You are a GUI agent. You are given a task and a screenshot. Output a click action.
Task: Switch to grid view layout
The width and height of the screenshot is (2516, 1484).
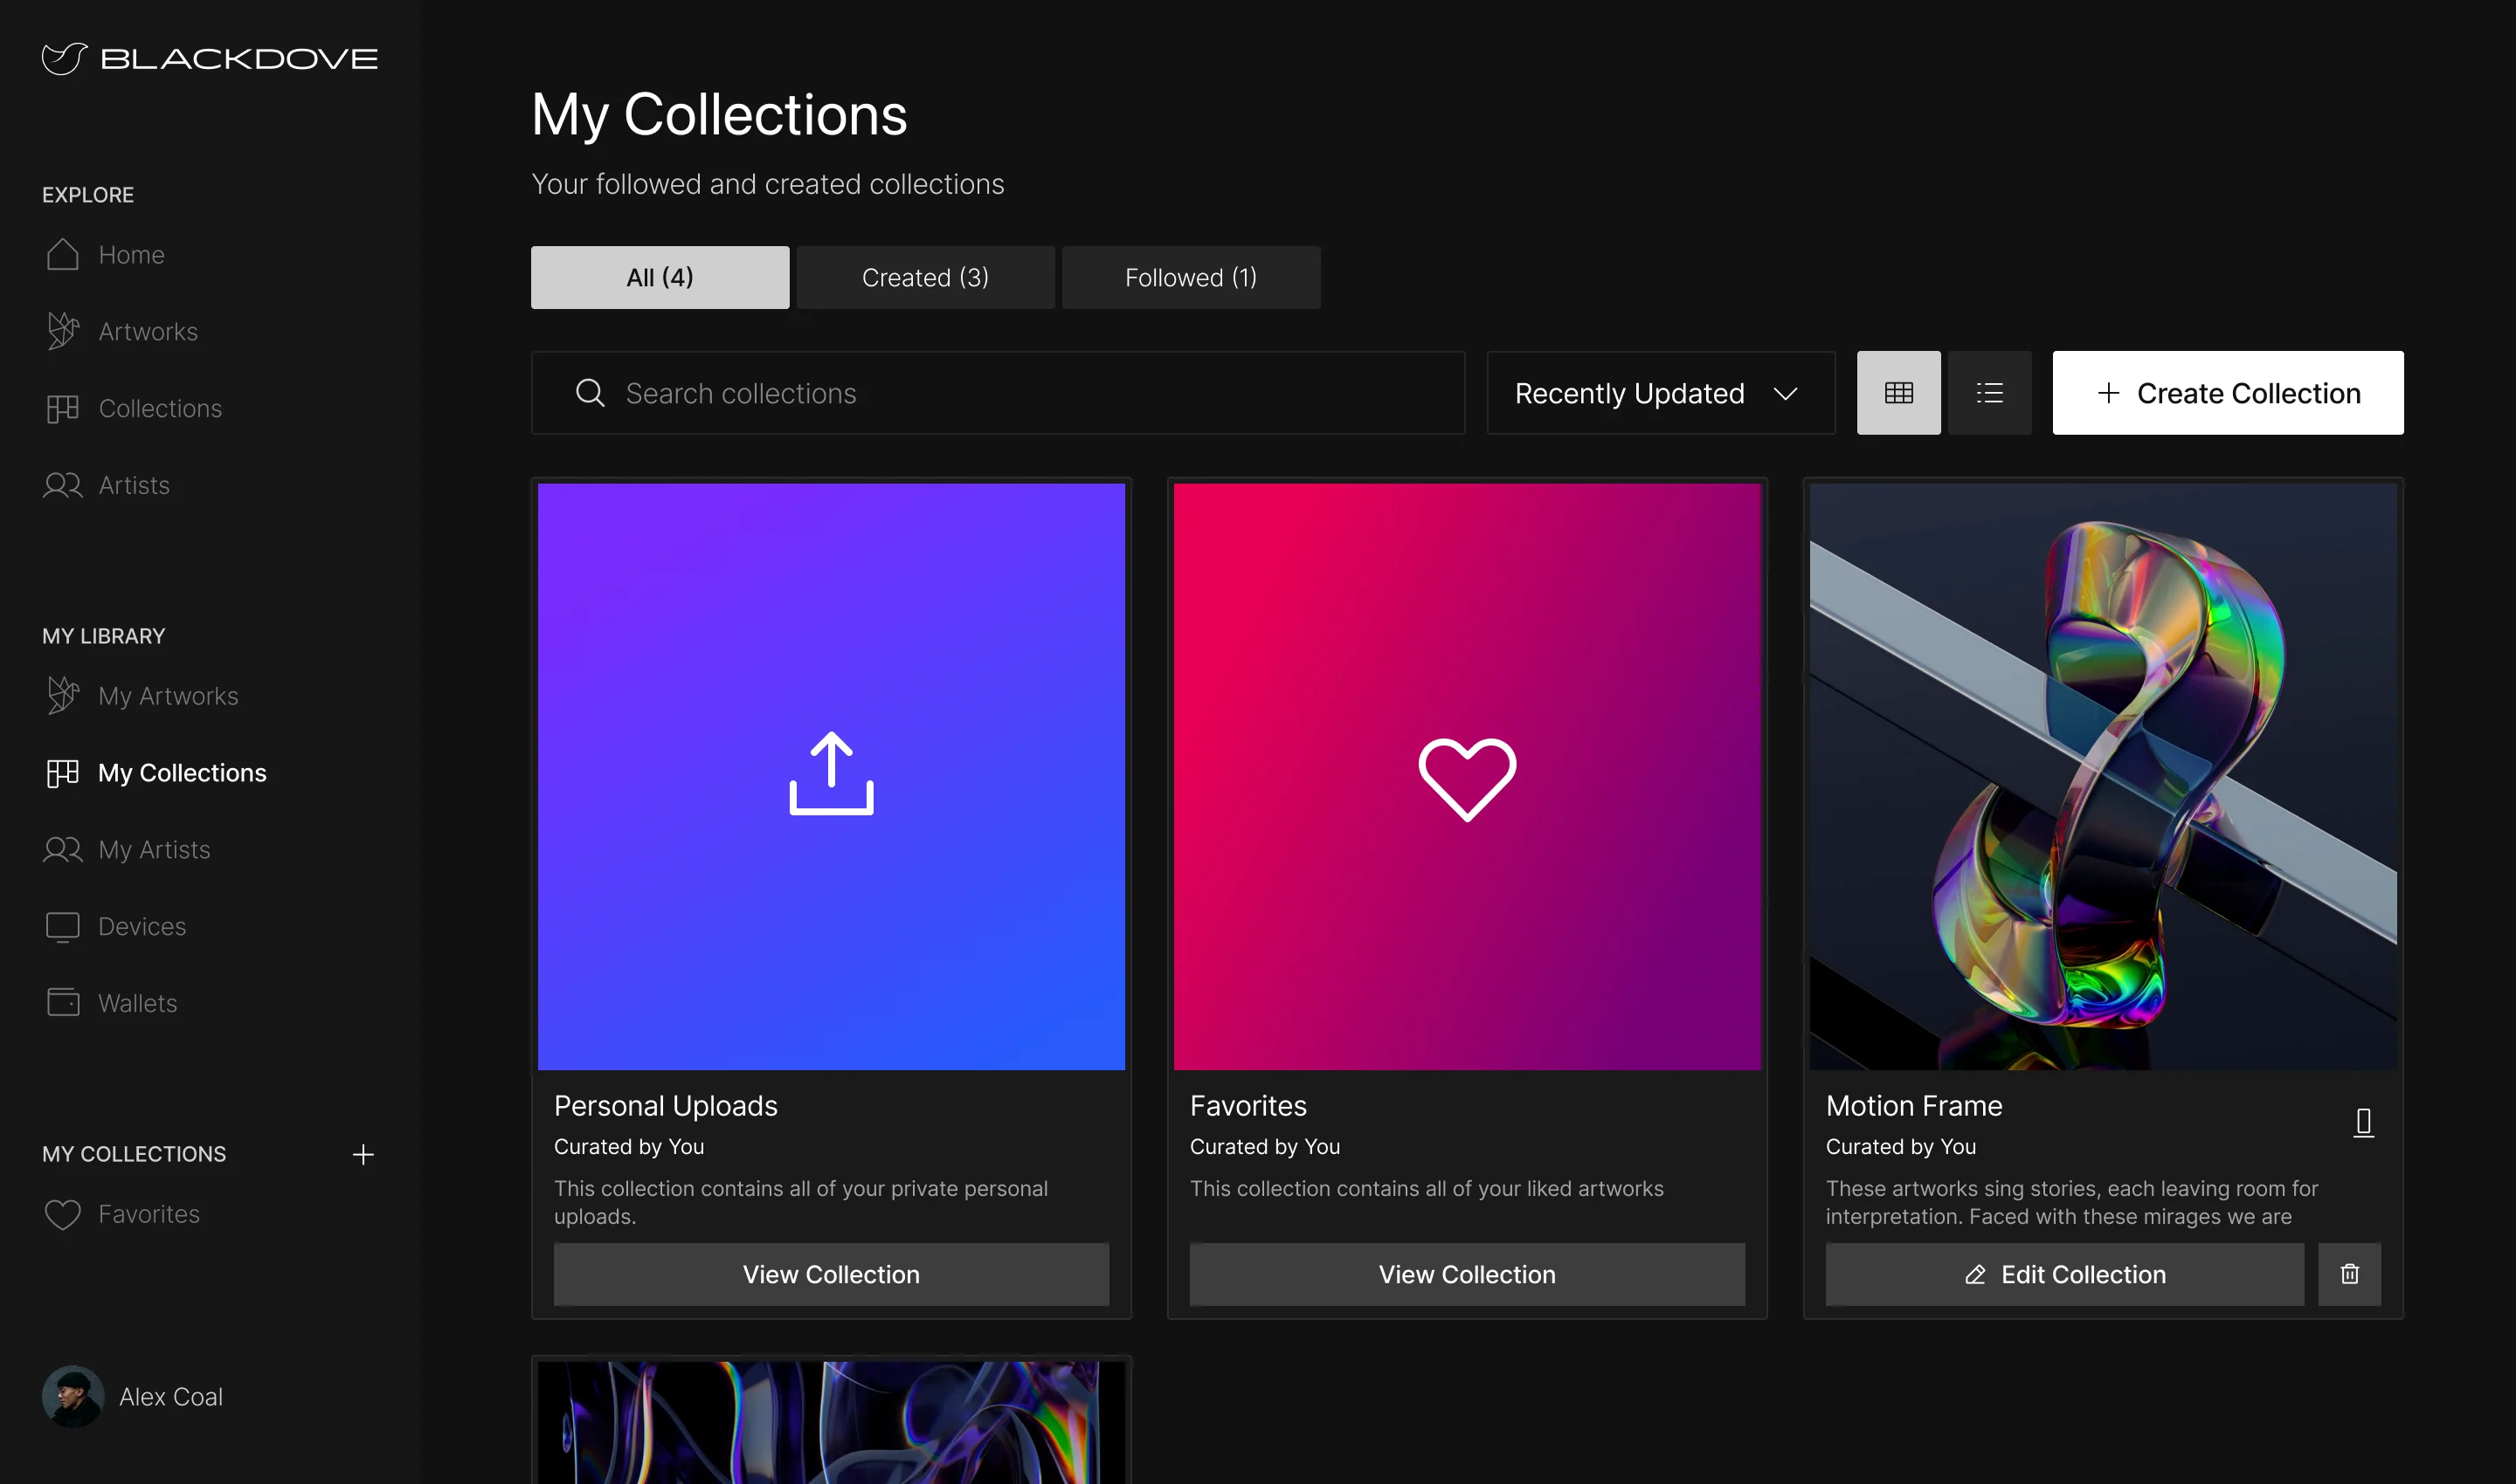click(1898, 393)
